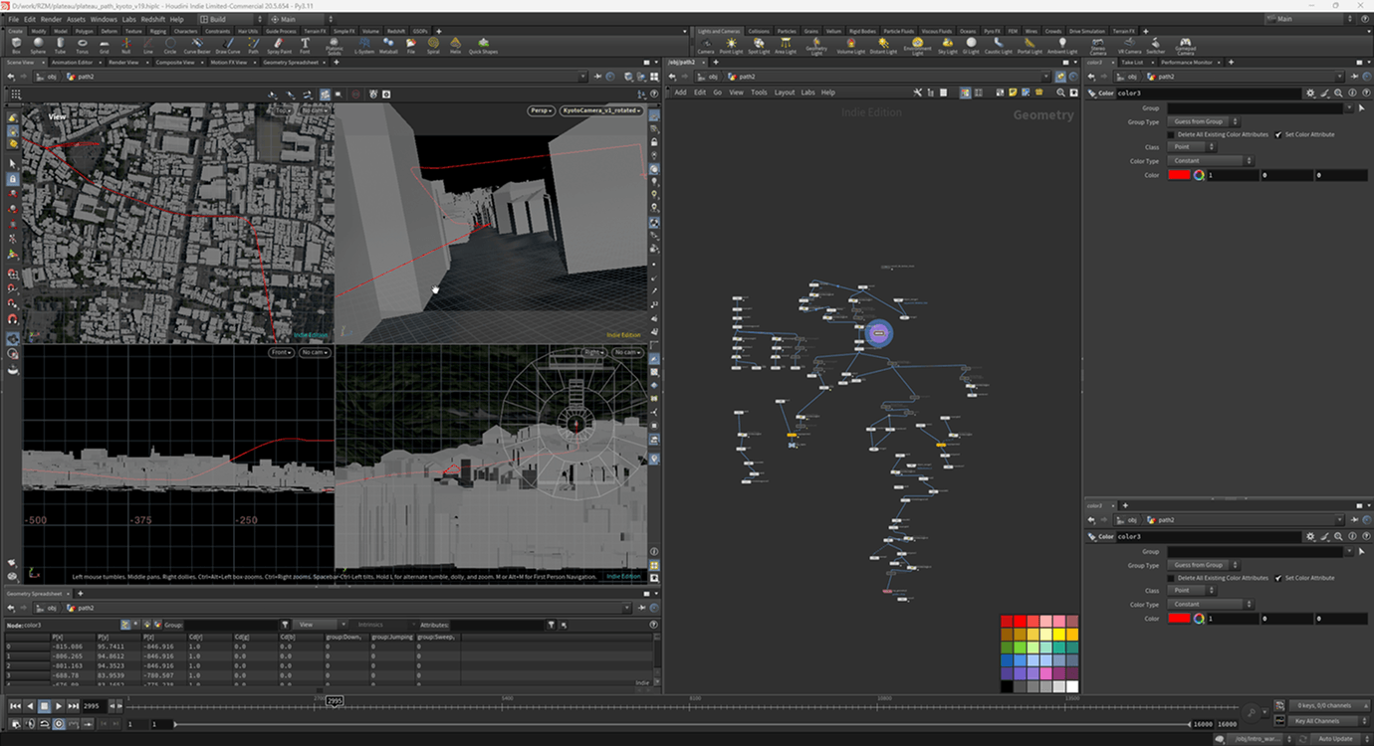Click the Gamepad Camera shelf icon
This screenshot has width=1374, height=746.
[1185, 45]
